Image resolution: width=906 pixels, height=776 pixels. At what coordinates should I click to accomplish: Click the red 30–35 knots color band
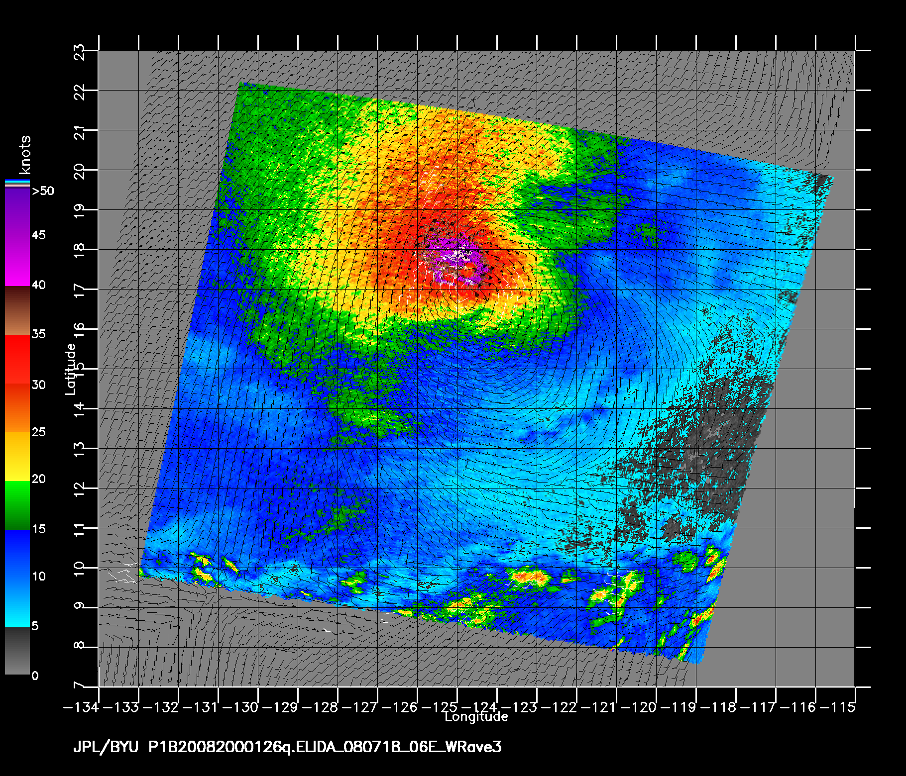(17, 359)
